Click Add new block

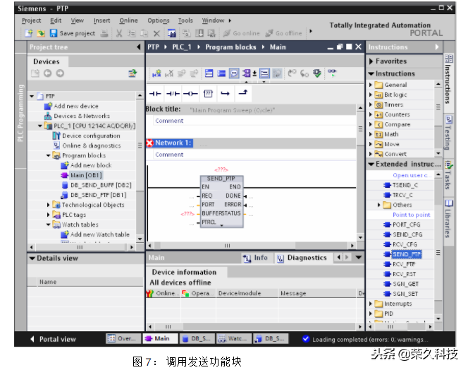[x=86, y=165]
